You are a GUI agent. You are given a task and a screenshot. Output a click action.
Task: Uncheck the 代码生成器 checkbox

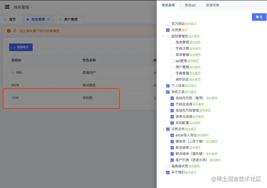(x=172, y=104)
